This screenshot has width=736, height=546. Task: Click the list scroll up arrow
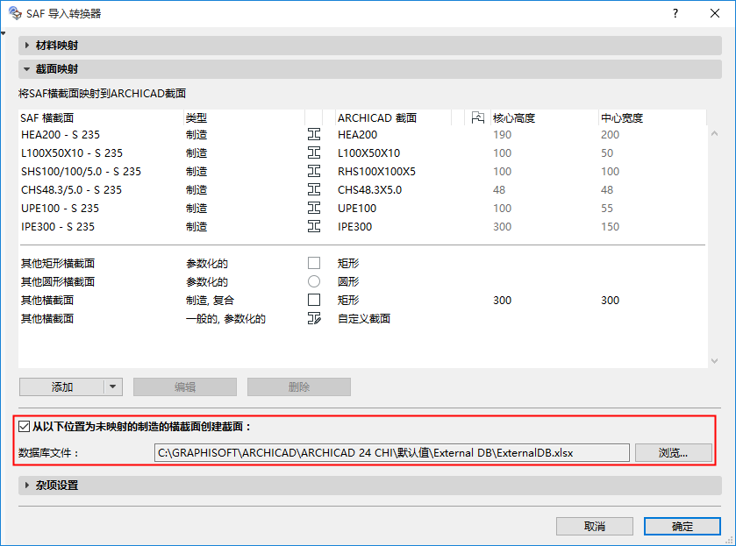tap(714, 134)
